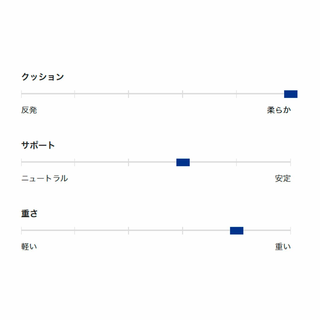Screen dimensions: 320x320
Task: Click the leftmost tick of the クッション slider
Action: point(21,94)
